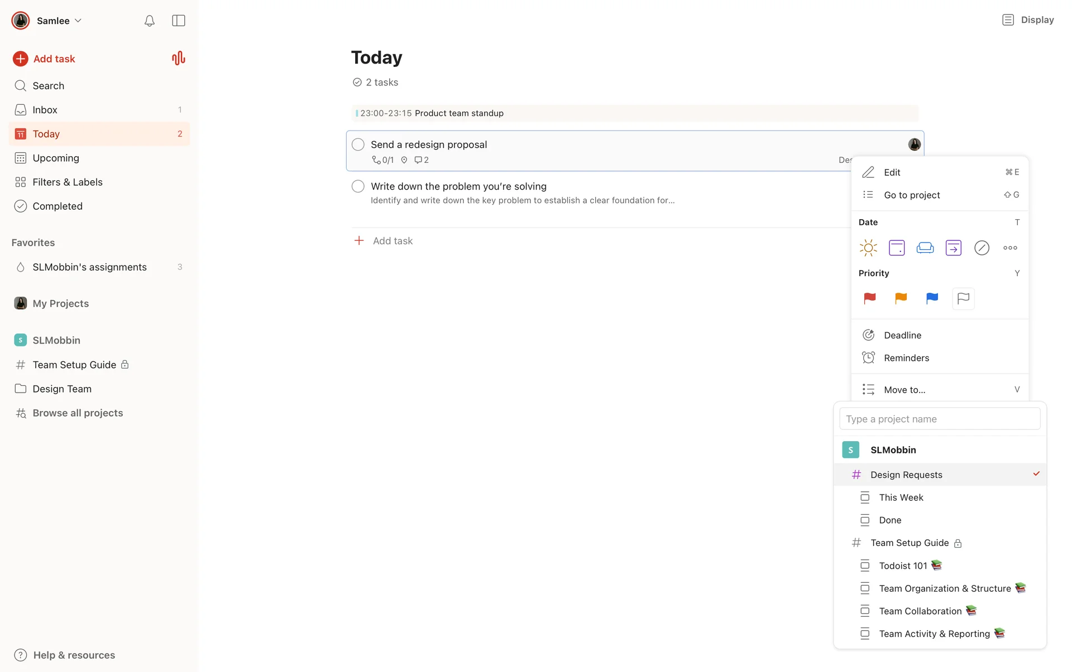Open more date options ellipsis
Screen dimensions: 1072x672
[x=1010, y=248]
